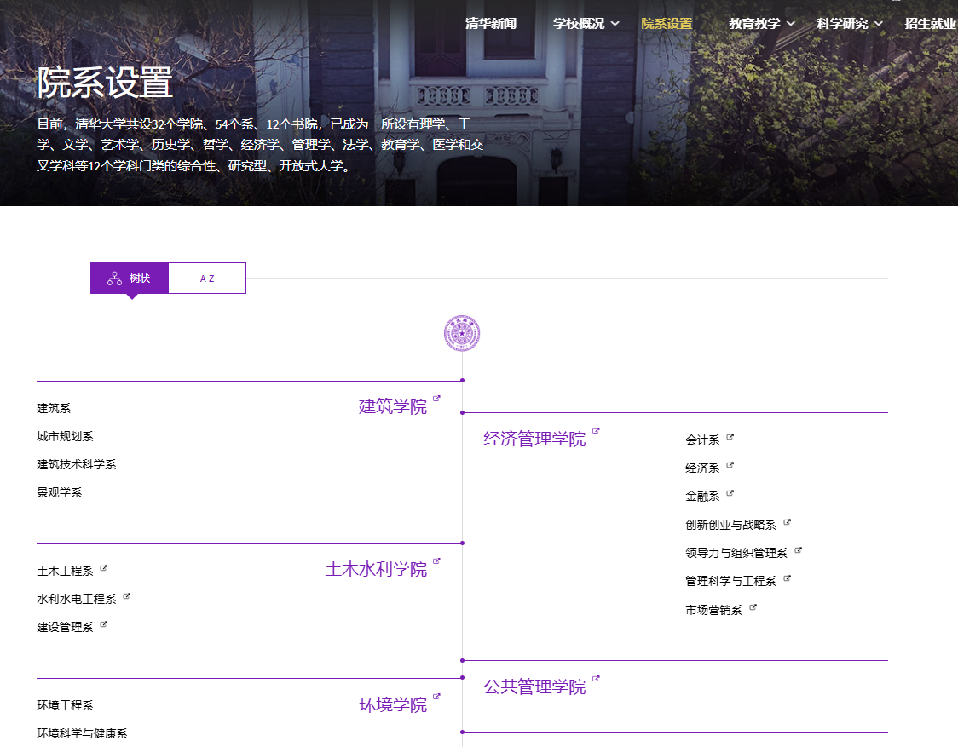Open external link icon beside 公共管理学院

[596, 679]
